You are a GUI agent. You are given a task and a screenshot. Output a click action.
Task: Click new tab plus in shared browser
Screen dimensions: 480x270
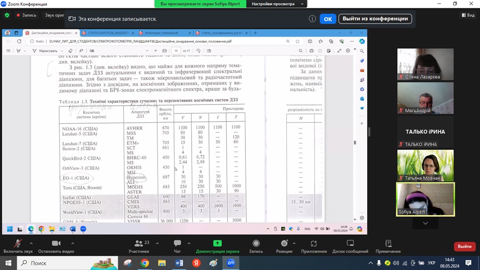[x=255, y=33]
